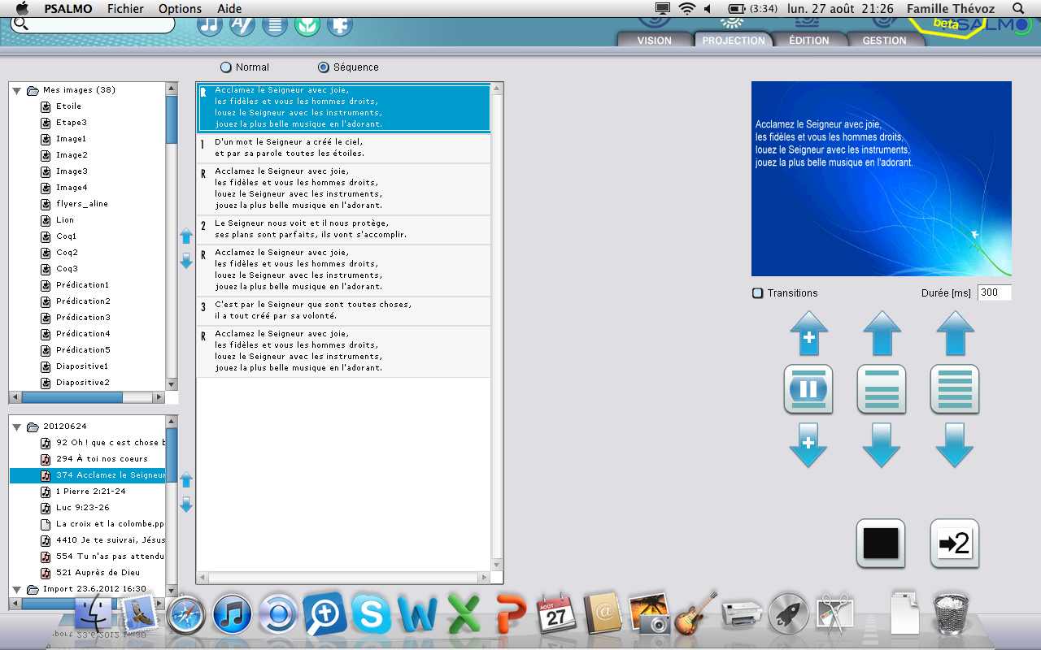The image size is (1041, 650).
Task: Click down arrow below the full-lines button
Action: coord(955,444)
